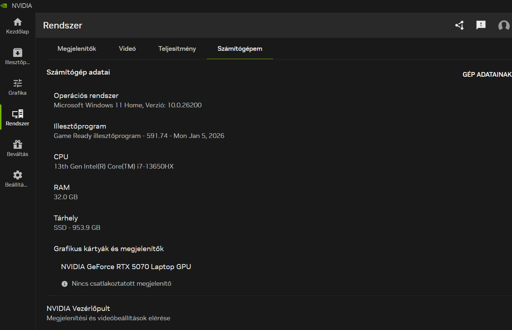This screenshot has height=330, width=512.
Task: Open the Grafika sliders icon
Action: pos(18,83)
